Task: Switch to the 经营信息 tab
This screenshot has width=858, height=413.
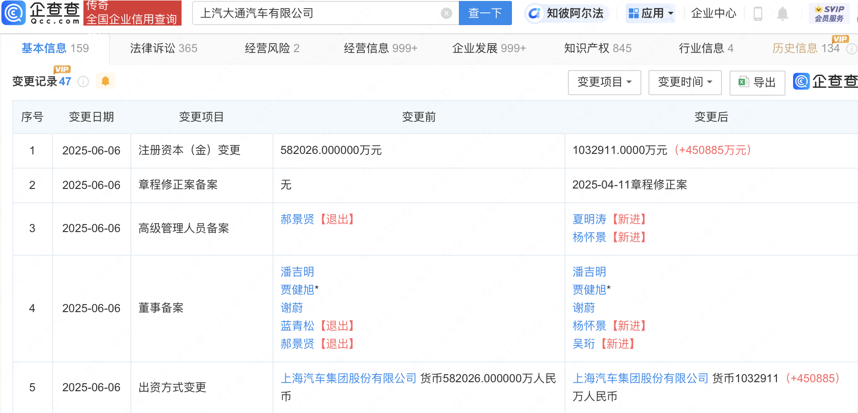Action: click(381, 48)
